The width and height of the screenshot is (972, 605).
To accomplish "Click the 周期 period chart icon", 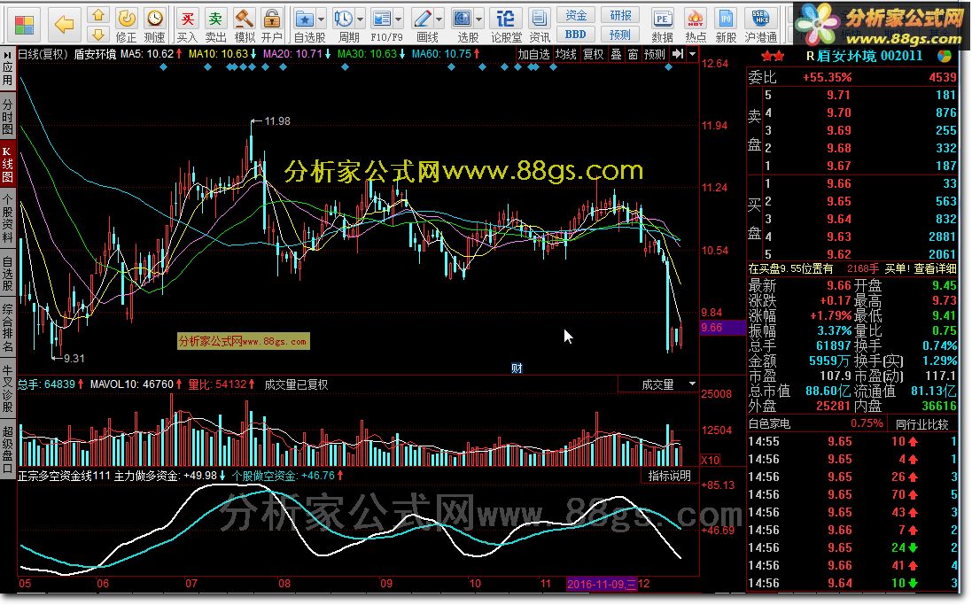I will [343, 19].
